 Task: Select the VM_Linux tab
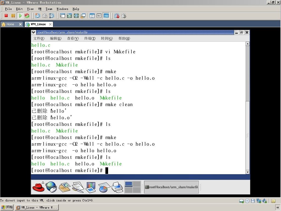(38, 24)
